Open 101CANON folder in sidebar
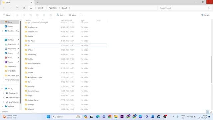This screenshot has width=213, height=120. pyautogui.click(x=11, y=71)
